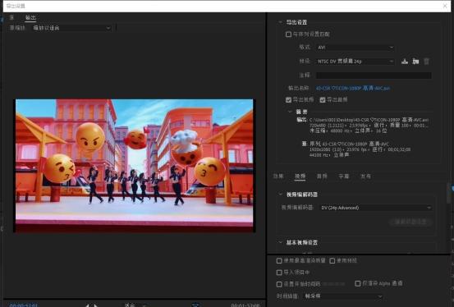
Task: Open the source scaling dropdown above the preview
Action: point(71,28)
